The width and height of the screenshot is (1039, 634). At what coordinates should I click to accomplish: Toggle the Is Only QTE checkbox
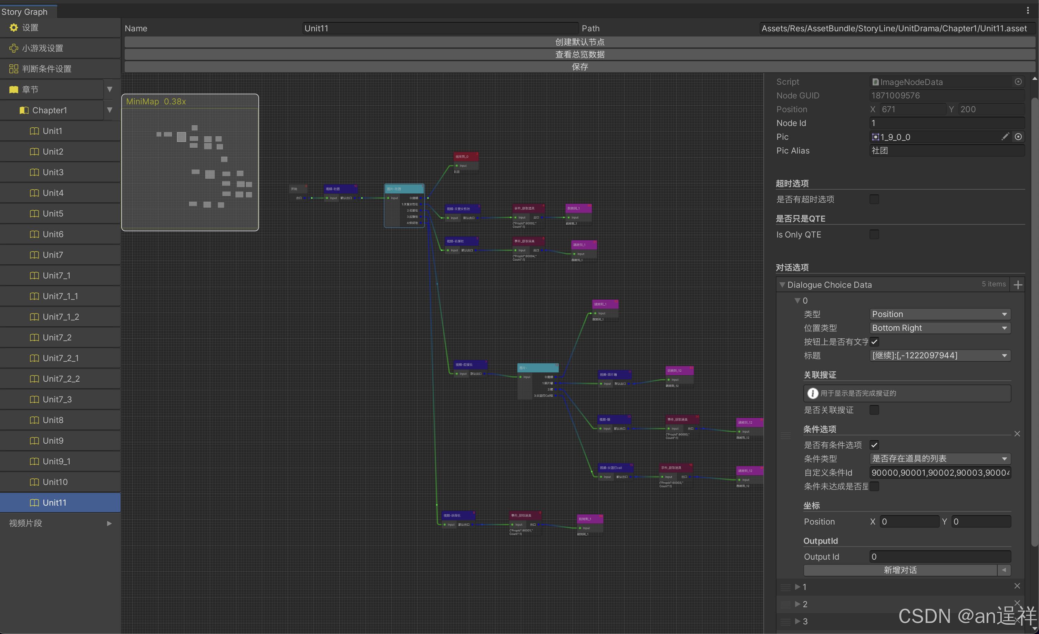coord(874,235)
